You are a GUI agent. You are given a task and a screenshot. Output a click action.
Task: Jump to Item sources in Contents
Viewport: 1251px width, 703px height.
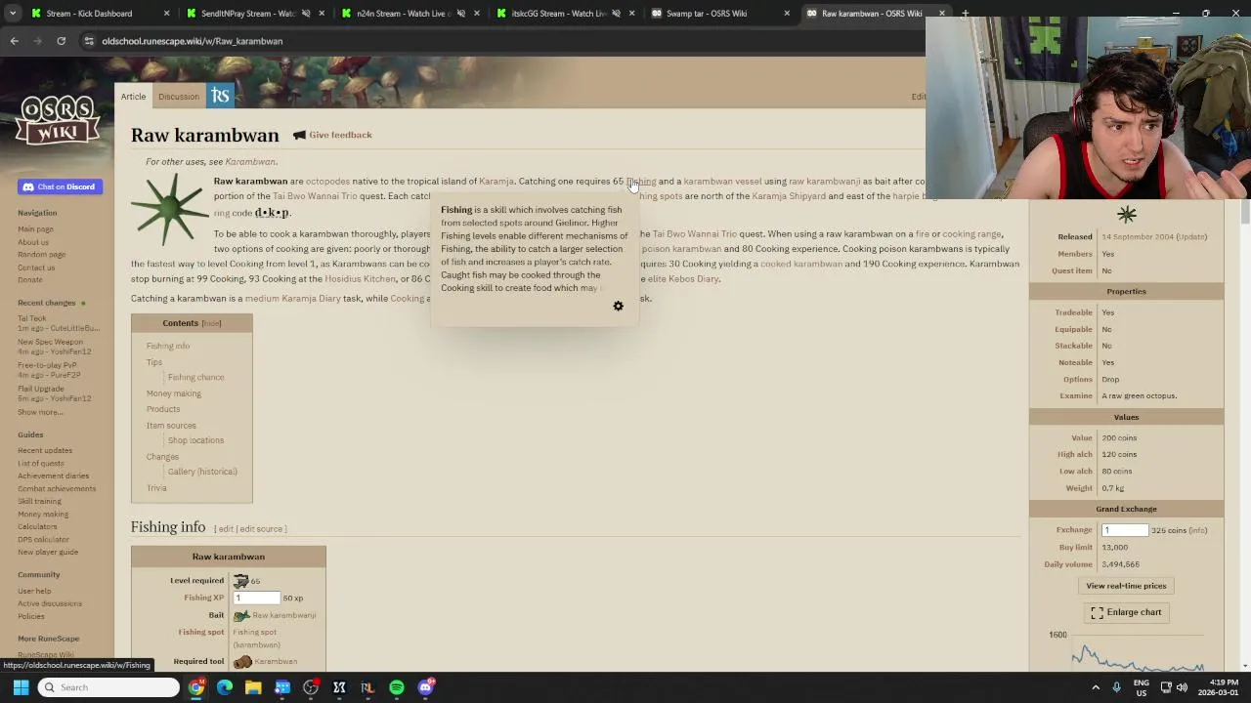click(171, 426)
